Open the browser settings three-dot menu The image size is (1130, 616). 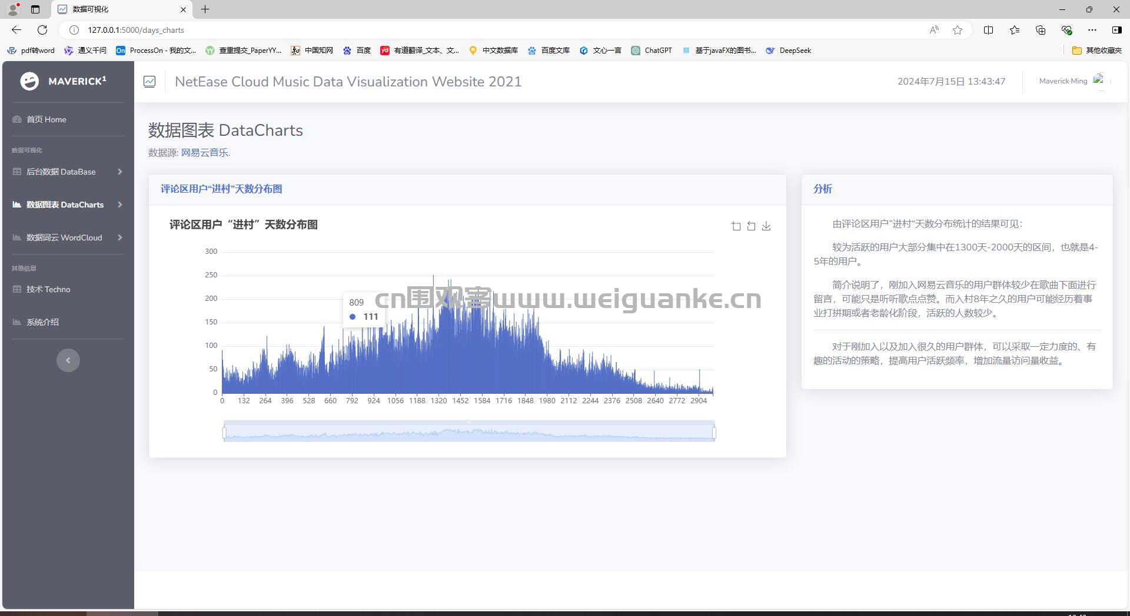(x=1092, y=30)
